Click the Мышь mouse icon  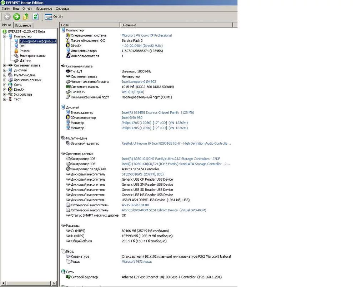[68, 262]
